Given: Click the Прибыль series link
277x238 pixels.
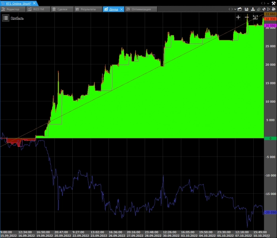Looking at the screenshot, I should (17, 18).
